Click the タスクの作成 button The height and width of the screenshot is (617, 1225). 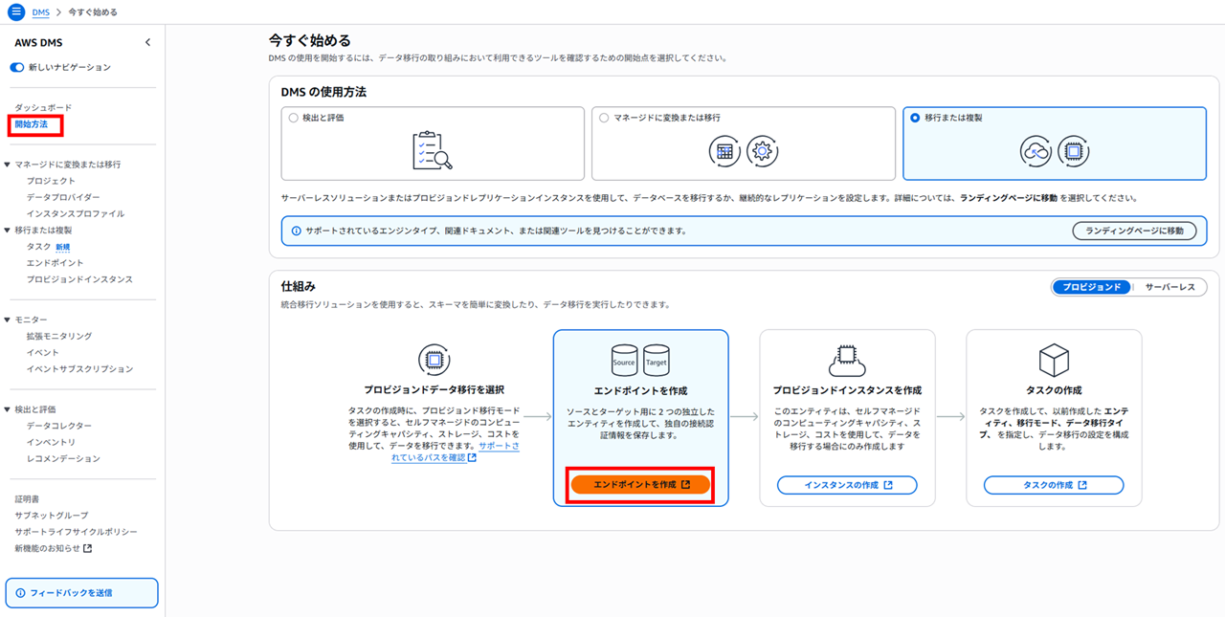click(1054, 486)
